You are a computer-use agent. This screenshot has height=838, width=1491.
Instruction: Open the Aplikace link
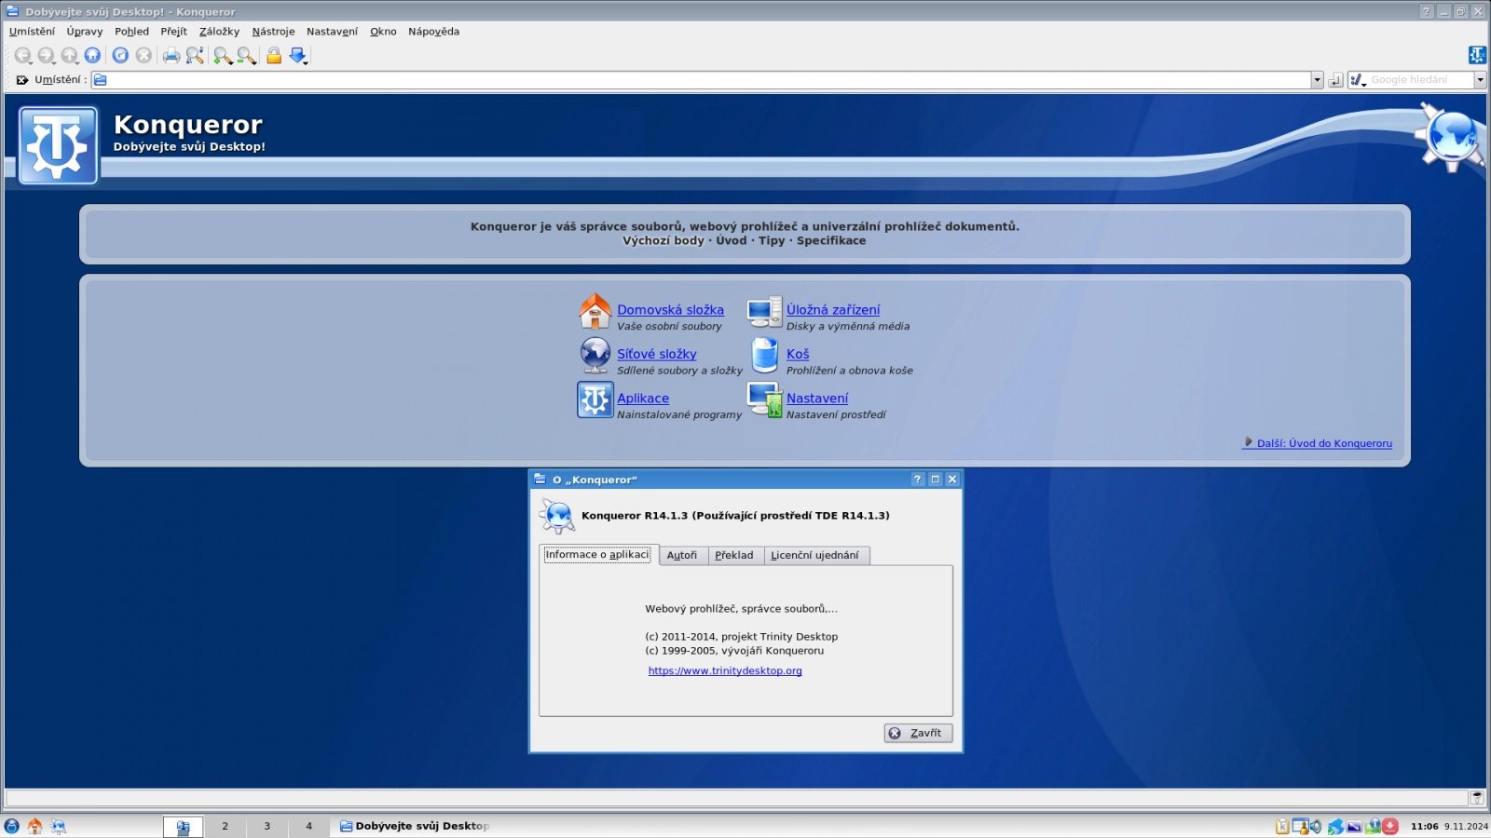pyautogui.click(x=643, y=399)
